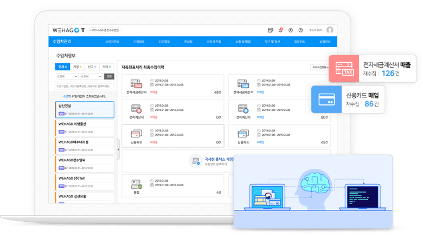Click the circled P points icon
Viewport: 423px width, 237px height.
click(x=291, y=30)
